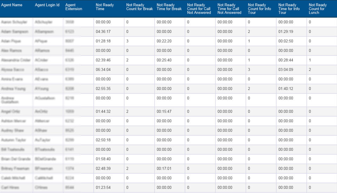This screenshot has height=193, width=337.
Task: Click the Agent Name column header
Action: click(12, 5)
